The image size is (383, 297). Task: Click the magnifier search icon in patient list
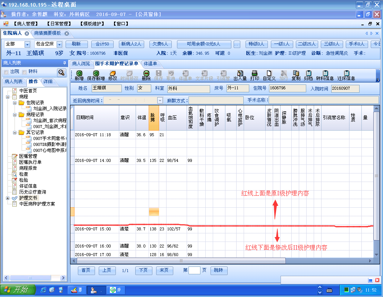61,73
